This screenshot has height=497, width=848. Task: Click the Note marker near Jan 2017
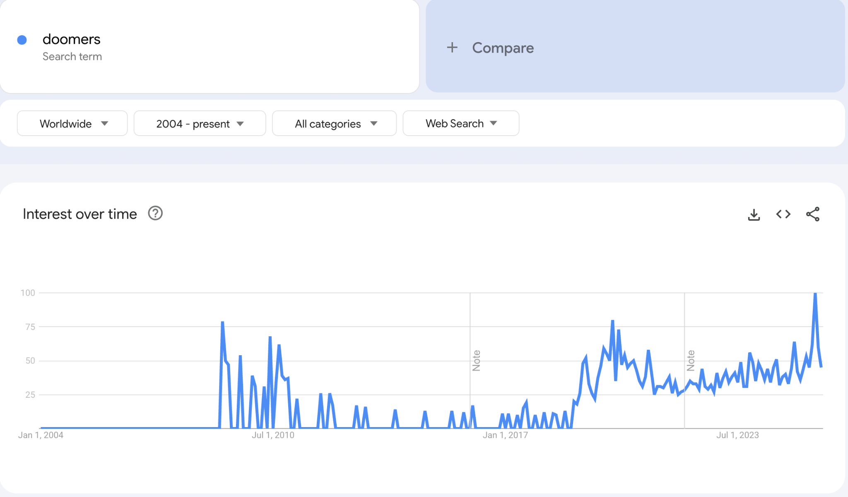point(476,361)
